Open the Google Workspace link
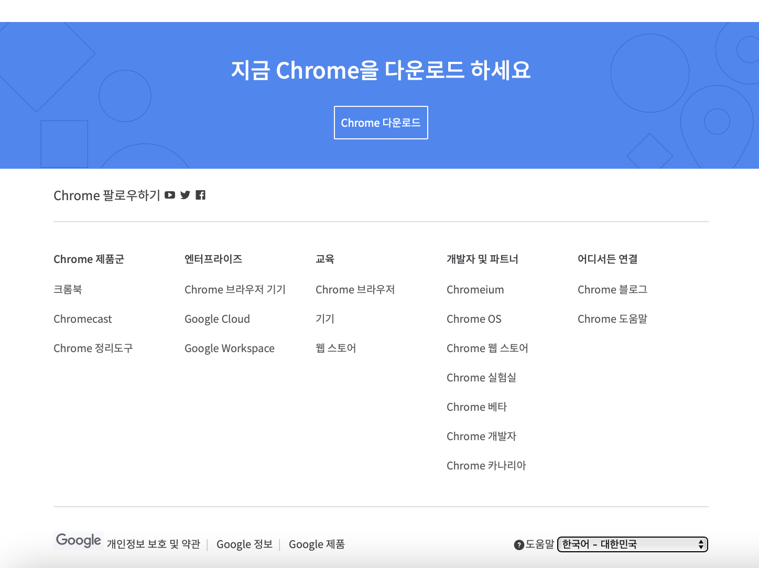 230,348
